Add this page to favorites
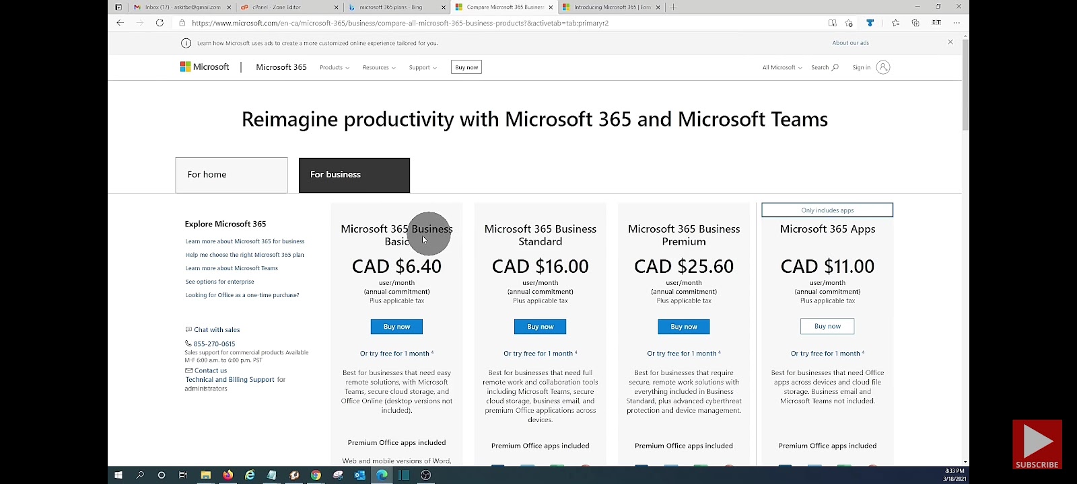This screenshot has width=1077, height=484. 849,23
